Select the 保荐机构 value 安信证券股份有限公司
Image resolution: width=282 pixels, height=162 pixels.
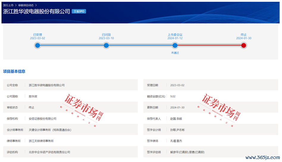tap(43, 119)
